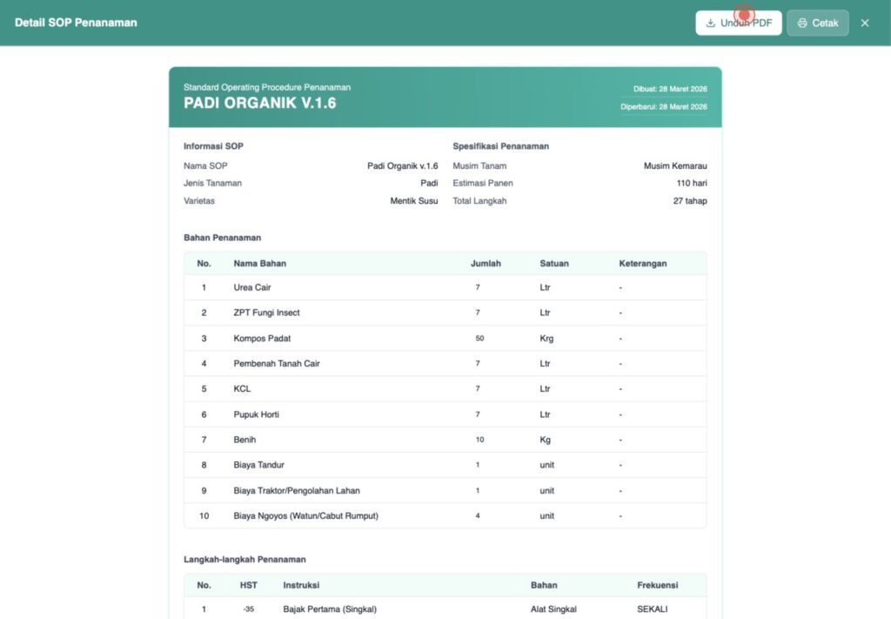Click the '27 tahap' total steps value

690,200
